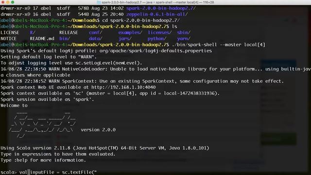
Task: Click the 'Using Scala version 2.11.8' line
Action: (105, 148)
